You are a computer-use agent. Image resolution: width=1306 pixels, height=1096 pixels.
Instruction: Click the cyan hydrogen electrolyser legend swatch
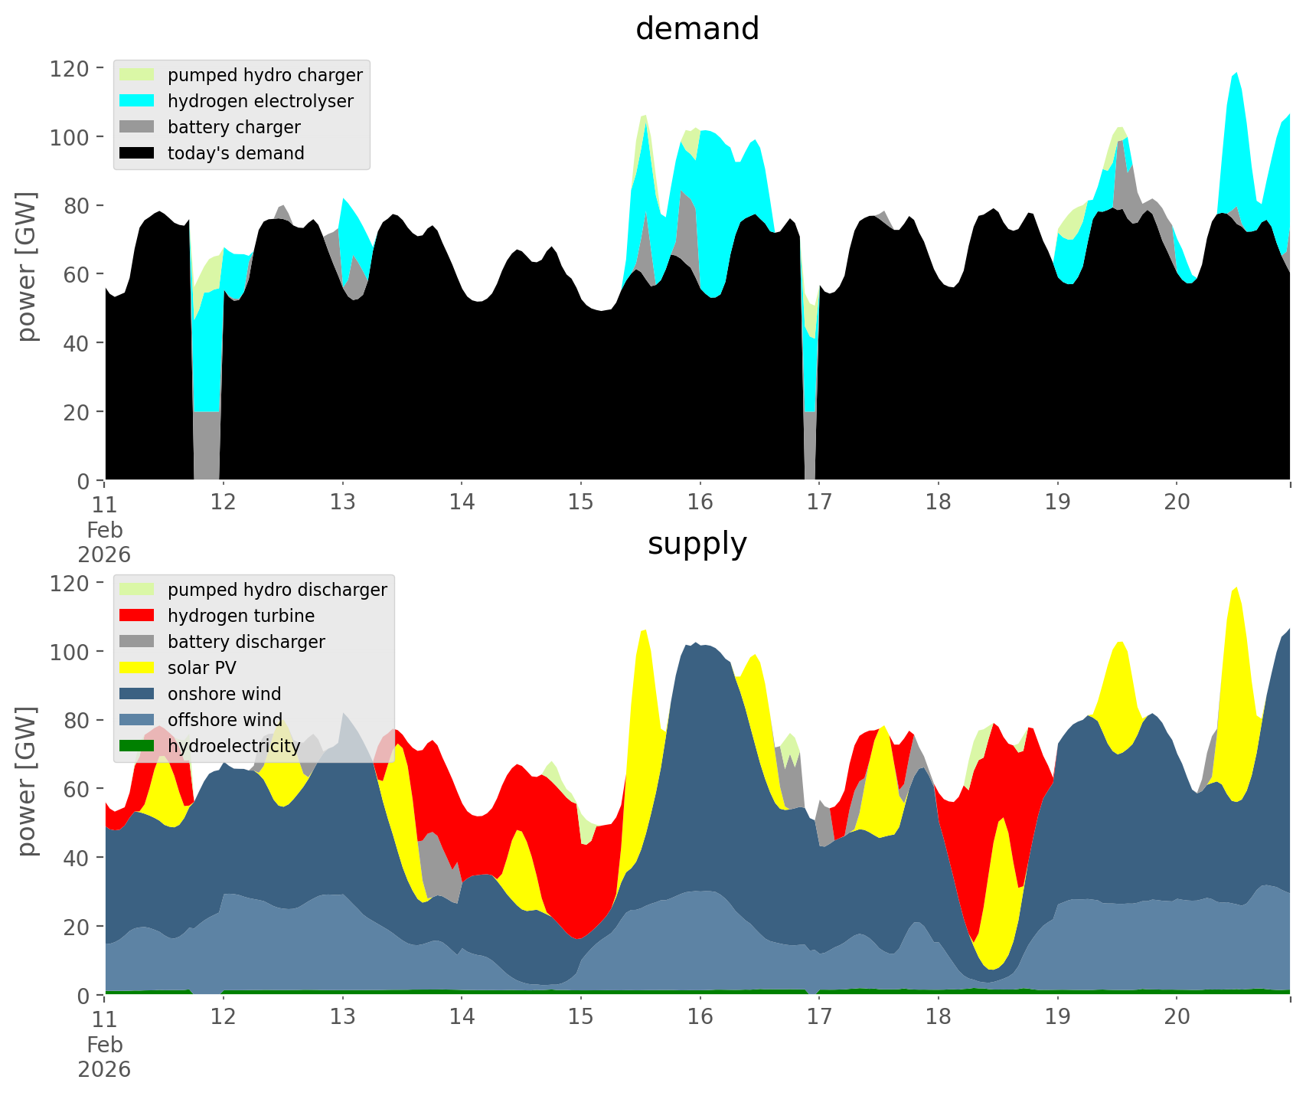(137, 101)
